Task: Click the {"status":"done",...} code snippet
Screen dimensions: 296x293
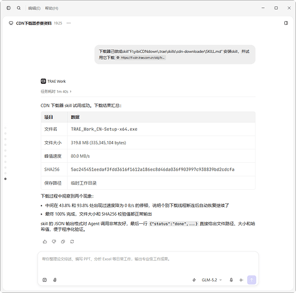Action: (x=173, y=224)
